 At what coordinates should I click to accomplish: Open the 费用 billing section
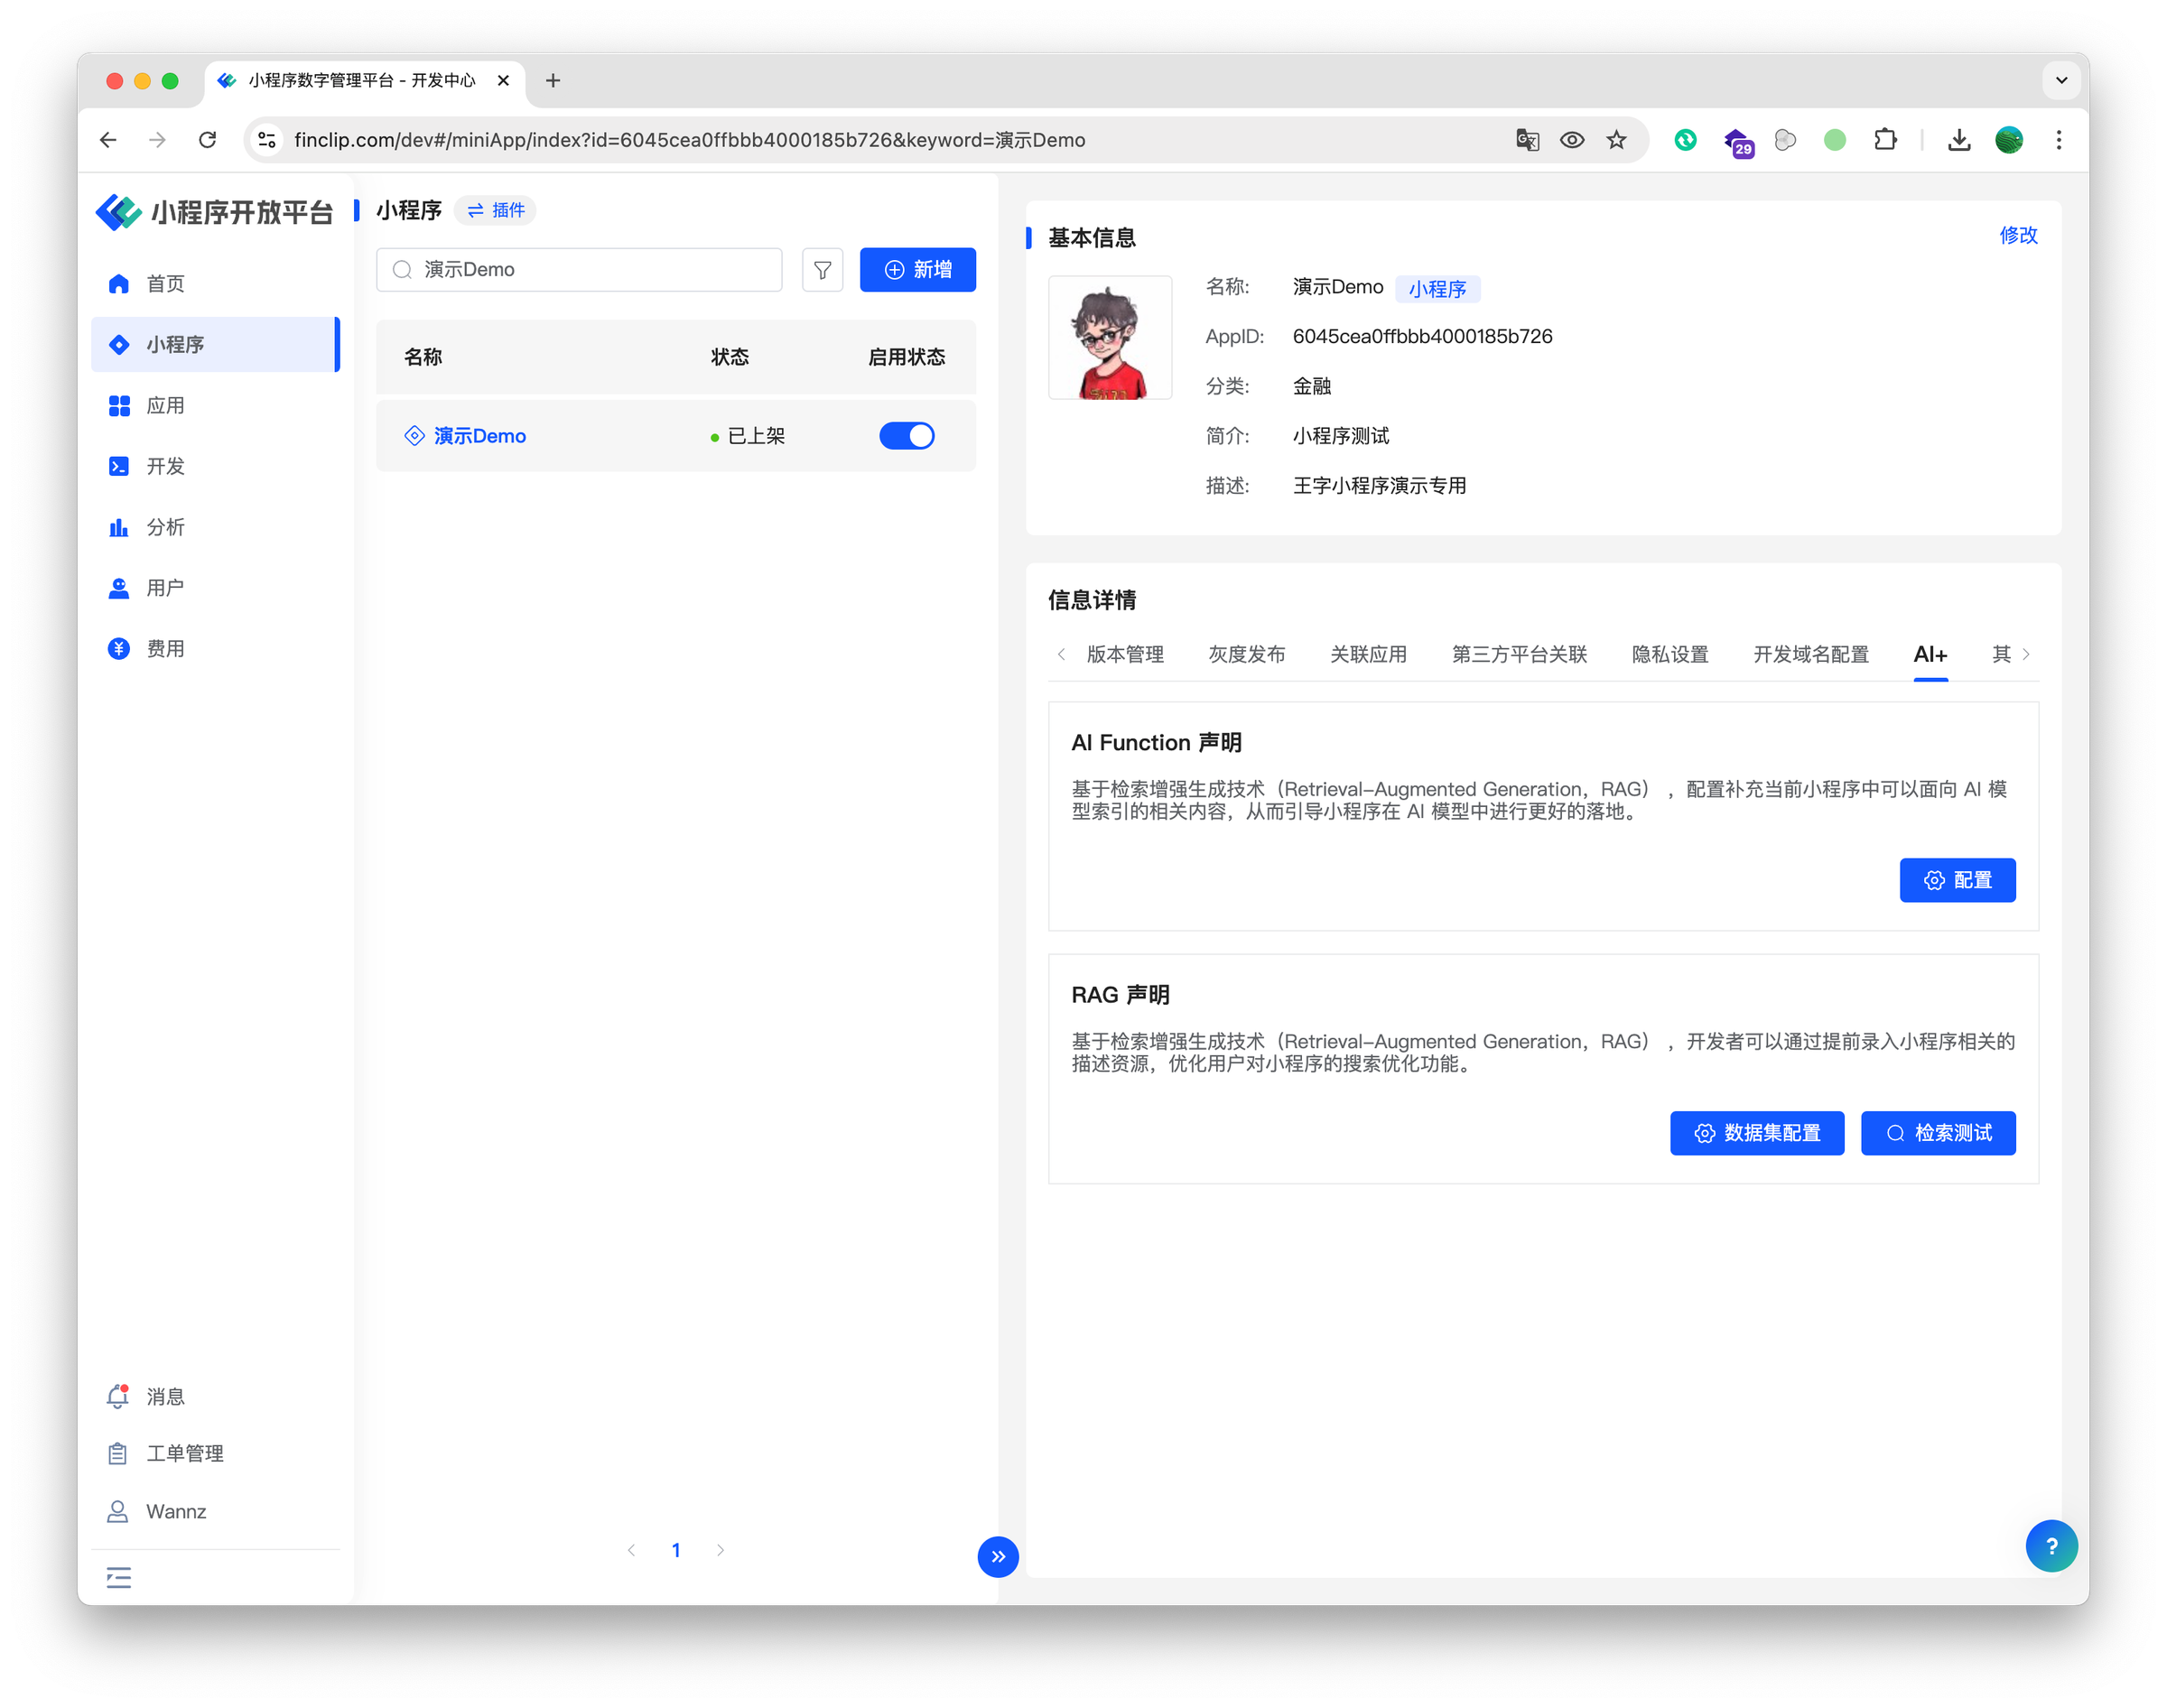[165, 648]
